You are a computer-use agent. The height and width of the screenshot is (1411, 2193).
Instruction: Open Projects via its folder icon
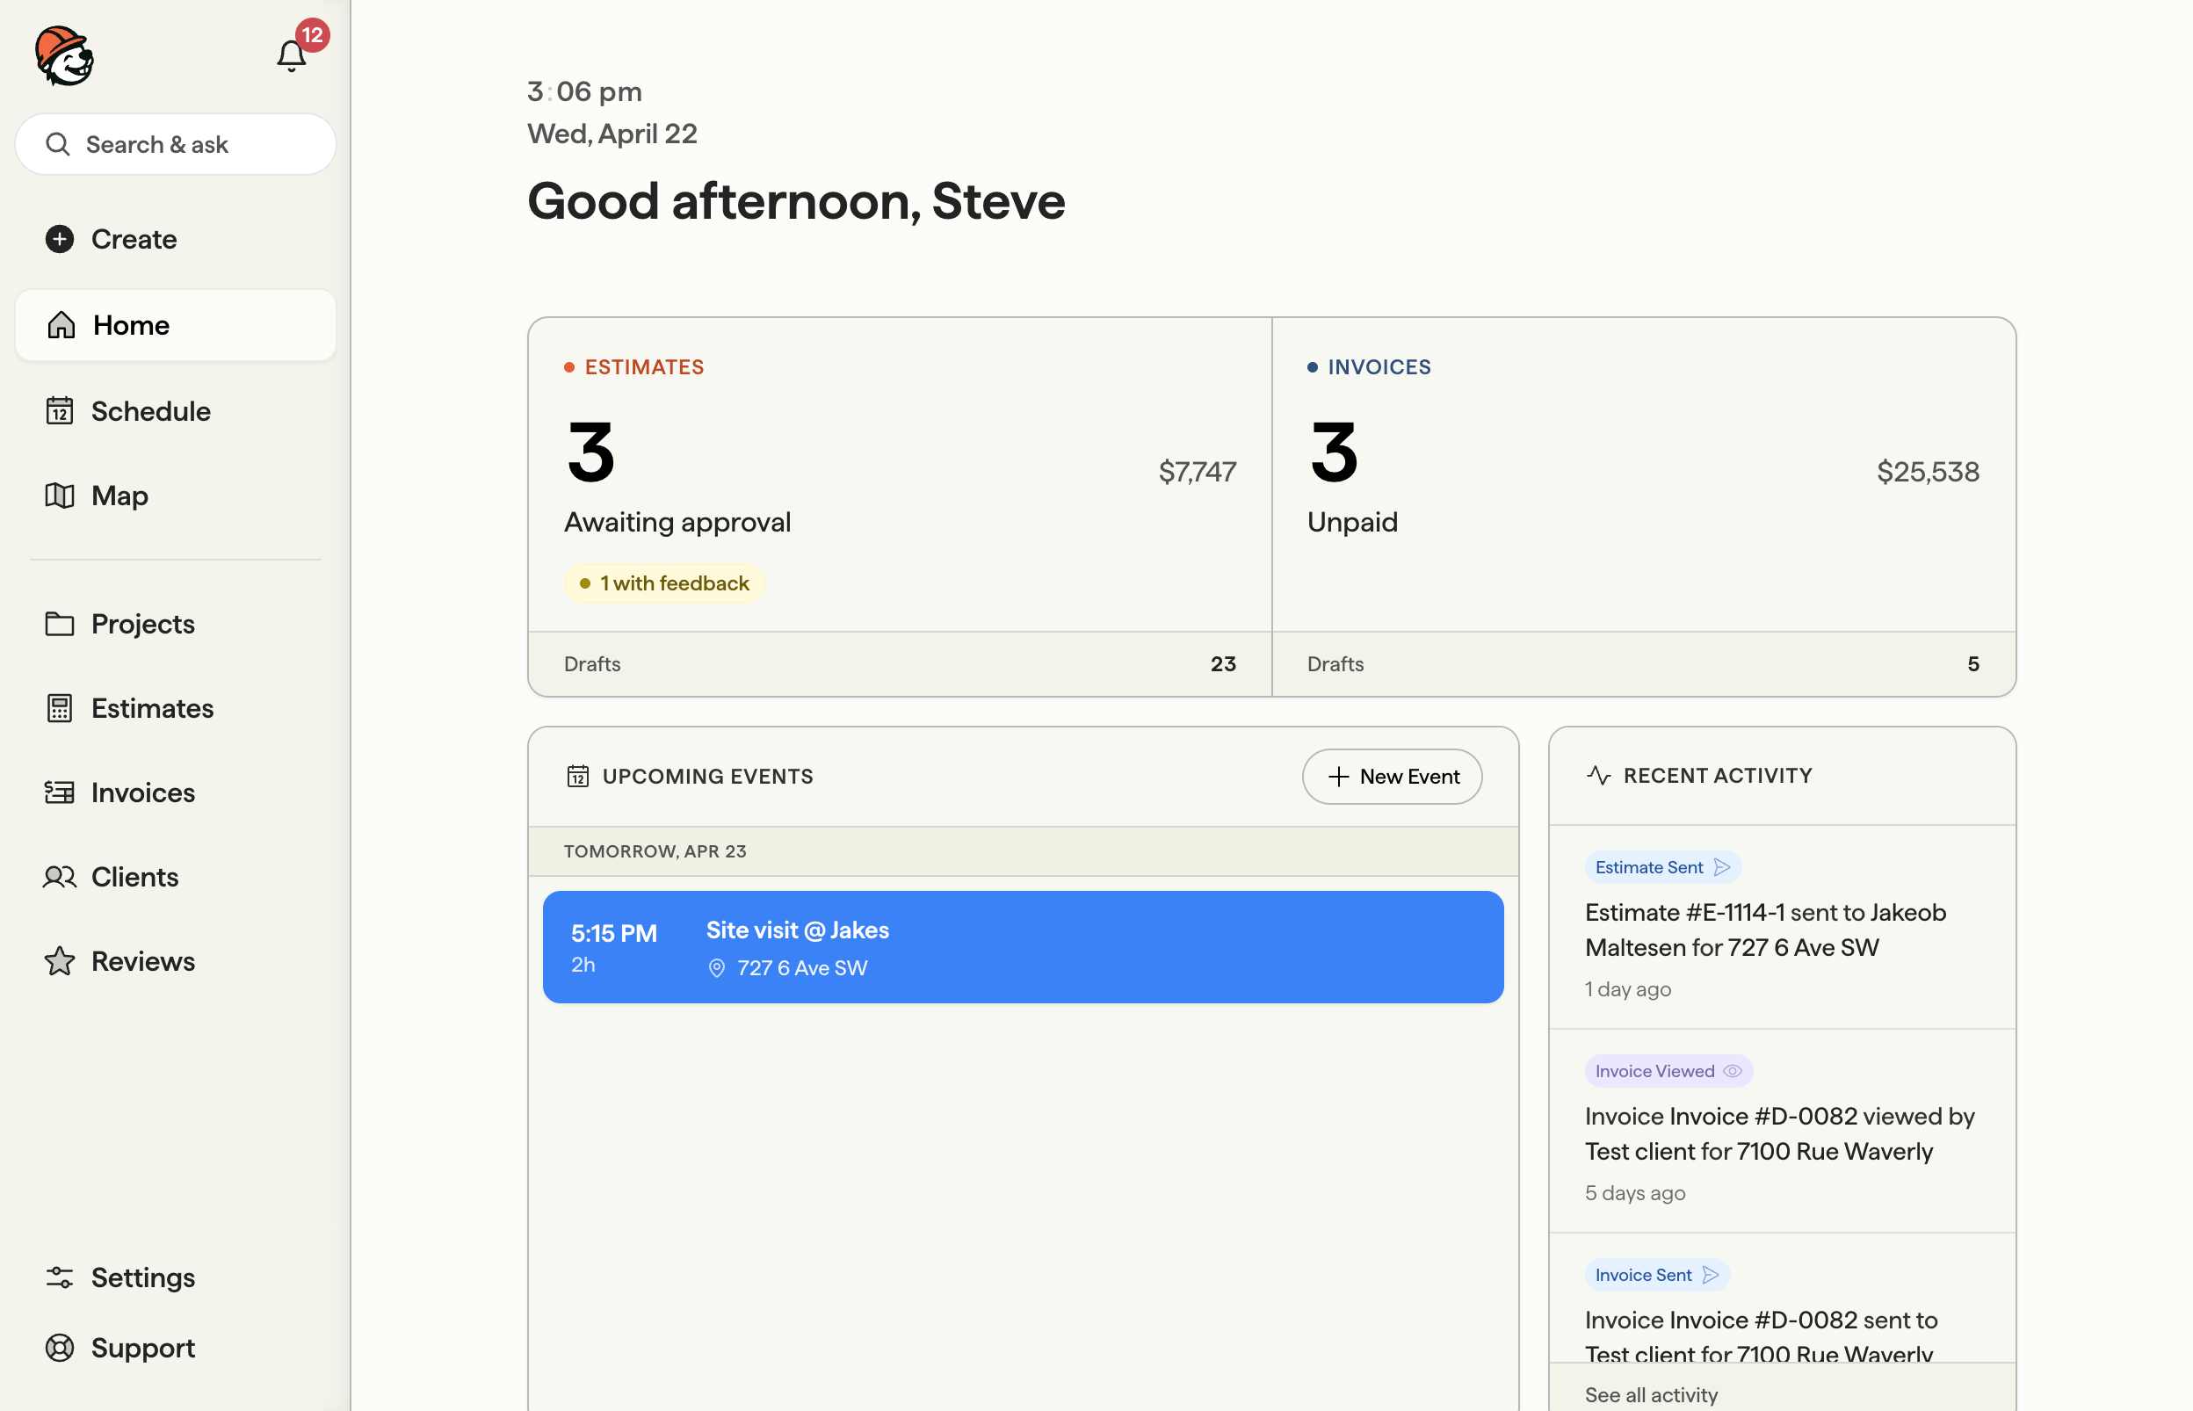pyautogui.click(x=60, y=624)
